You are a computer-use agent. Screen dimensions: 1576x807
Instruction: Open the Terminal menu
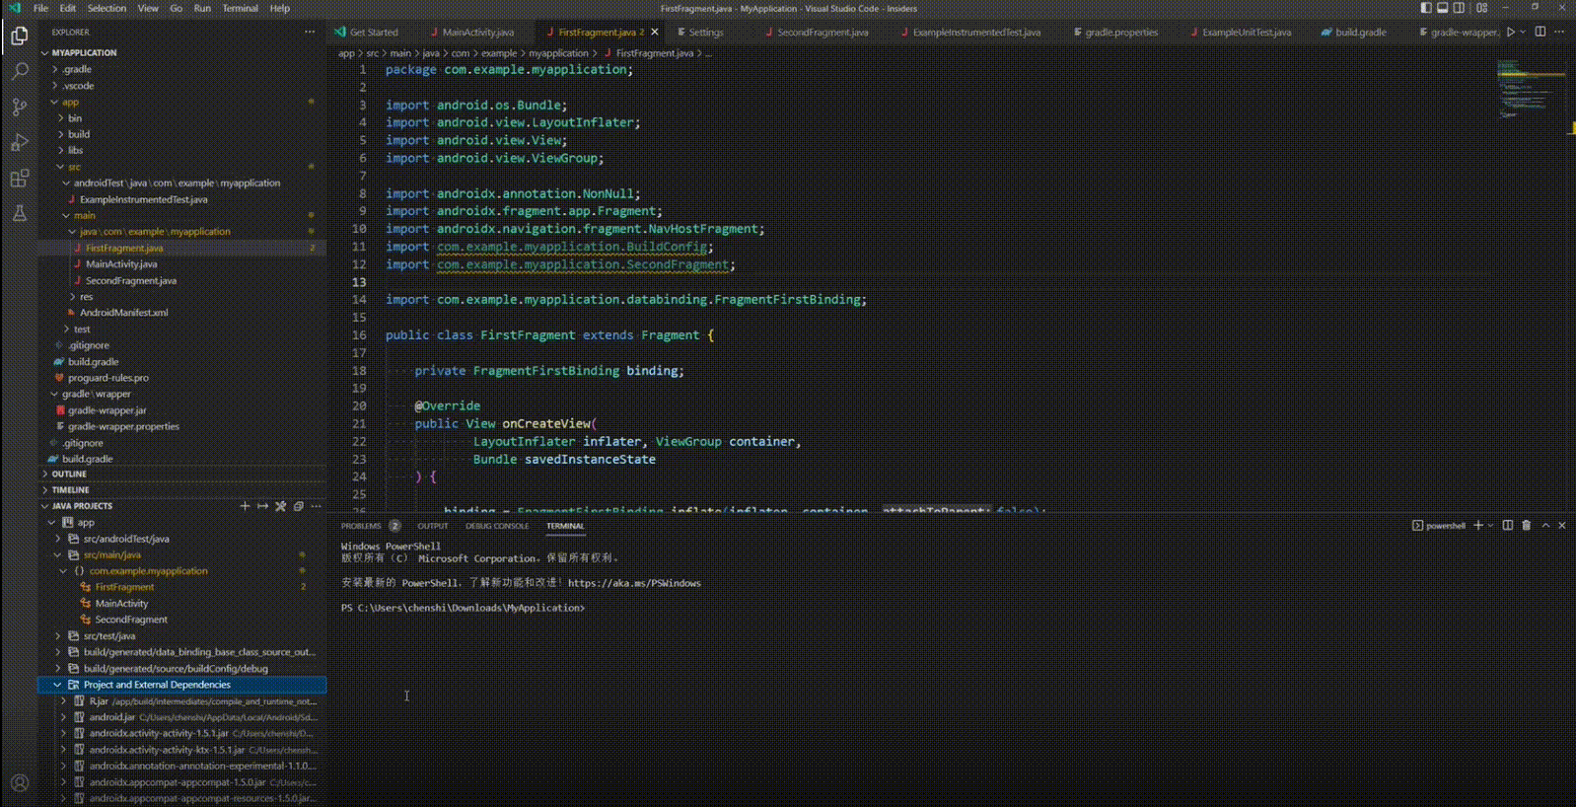coord(240,8)
